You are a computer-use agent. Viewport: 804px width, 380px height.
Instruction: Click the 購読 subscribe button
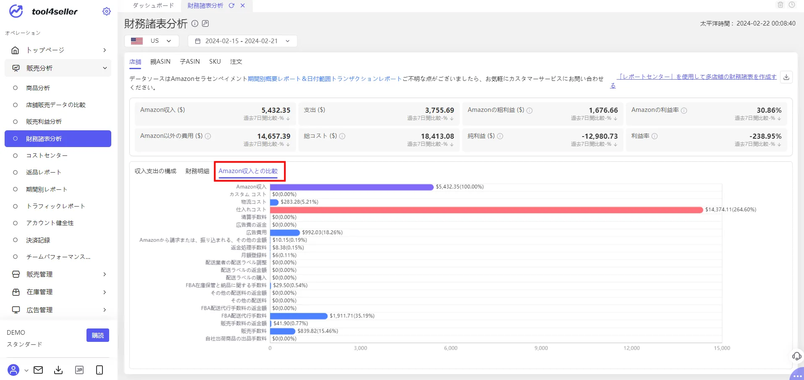(98, 335)
